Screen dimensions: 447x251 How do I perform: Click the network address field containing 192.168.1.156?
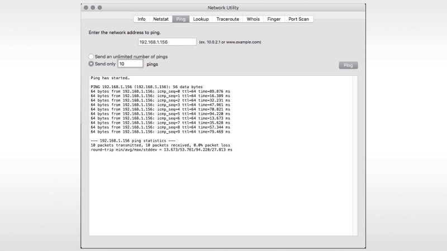(x=167, y=42)
